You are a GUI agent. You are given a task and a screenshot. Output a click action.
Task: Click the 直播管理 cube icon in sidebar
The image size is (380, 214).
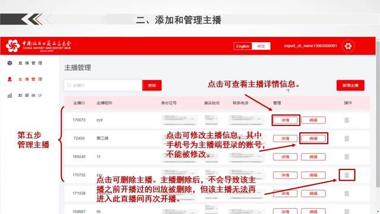9,63
